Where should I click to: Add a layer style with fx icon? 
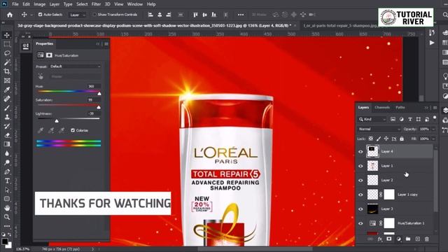pos(379,239)
